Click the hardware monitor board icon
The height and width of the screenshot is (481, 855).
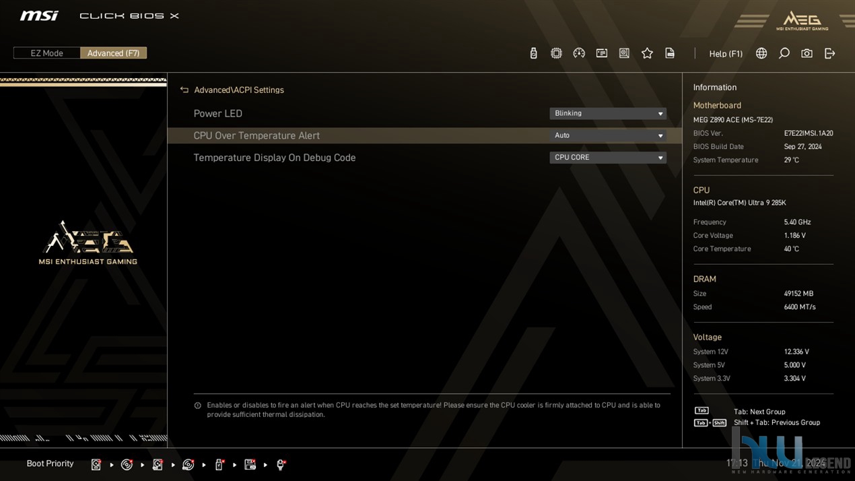(602, 53)
